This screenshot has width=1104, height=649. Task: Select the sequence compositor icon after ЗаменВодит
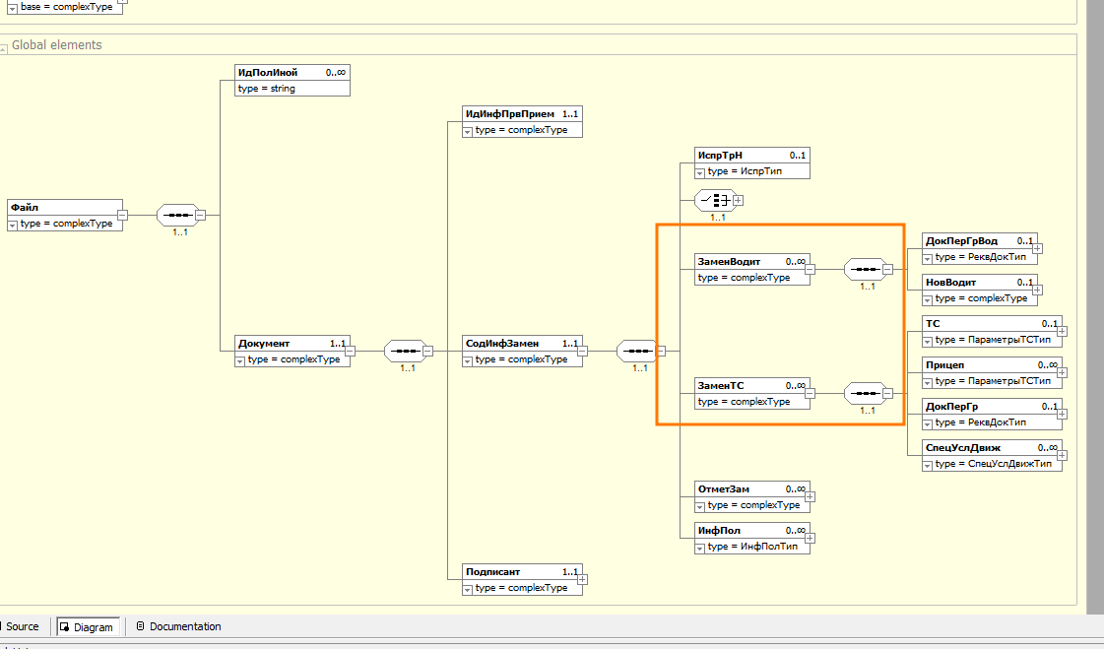(x=866, y=269)
